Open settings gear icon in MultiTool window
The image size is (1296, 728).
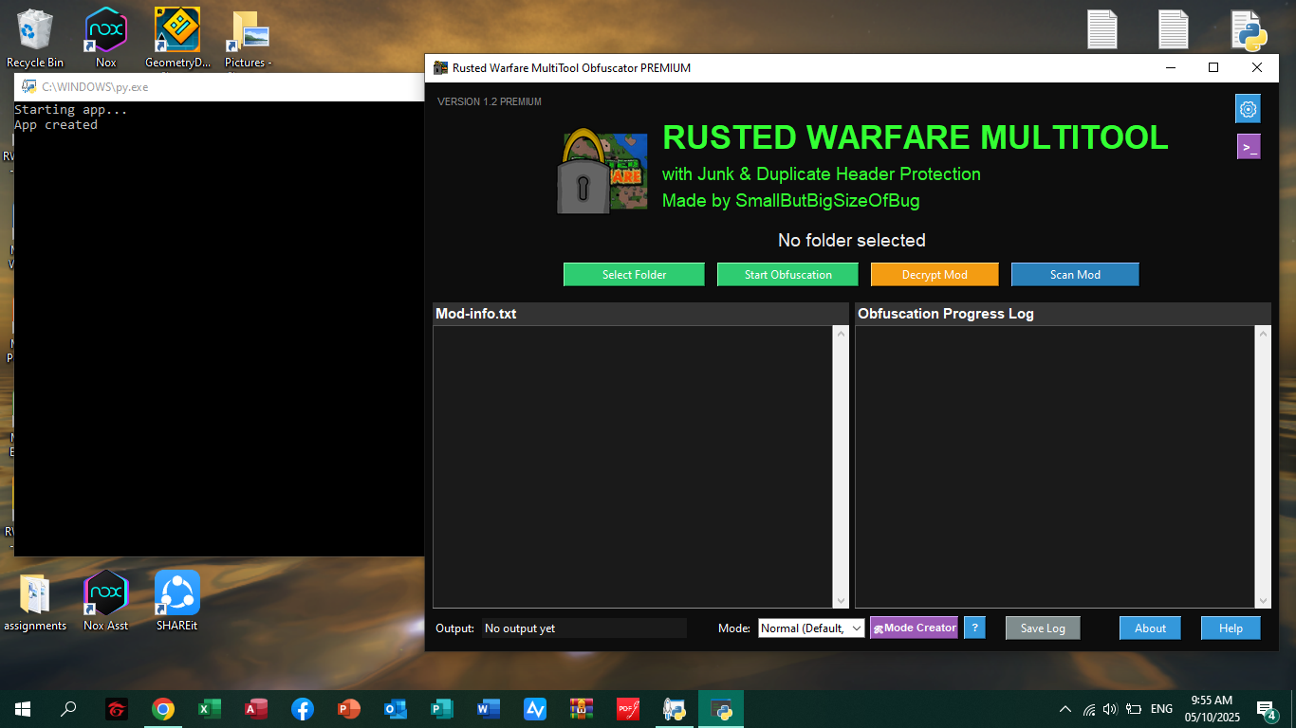point(1248,109)
